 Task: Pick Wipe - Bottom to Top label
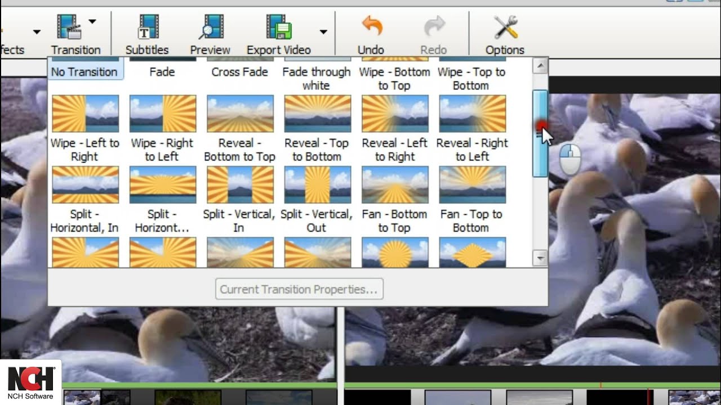(x=394, y=79)
